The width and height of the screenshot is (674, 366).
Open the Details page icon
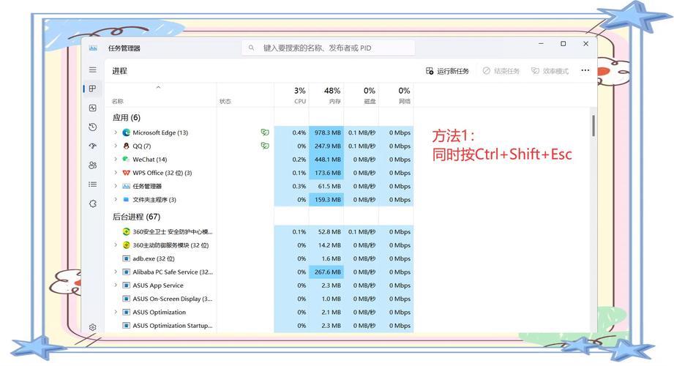(93, 184)
